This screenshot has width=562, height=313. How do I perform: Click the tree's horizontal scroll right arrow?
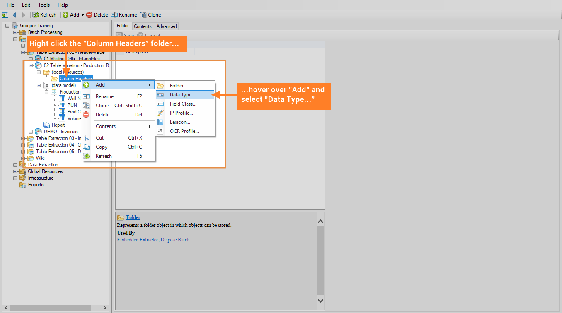pyautogui.click(x=105, y=308)
